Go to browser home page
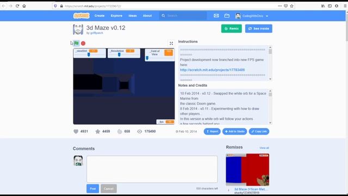The height and width of the screenshot is (196, 348). tap(24, 6)
